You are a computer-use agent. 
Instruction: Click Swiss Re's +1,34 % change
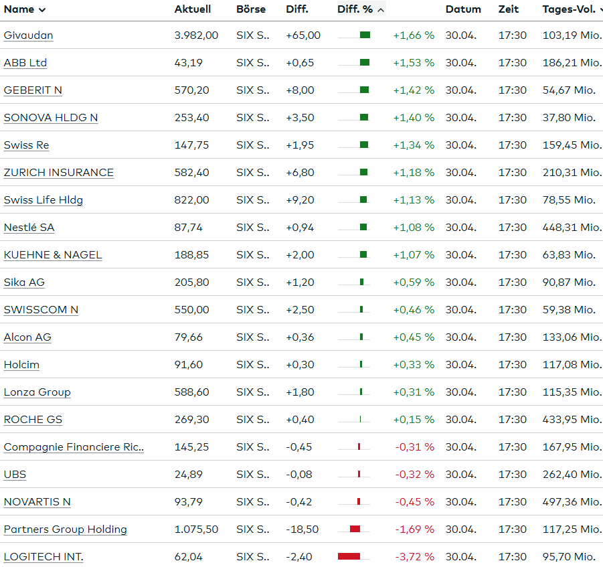pyautogui.click(x=414, y=145)
